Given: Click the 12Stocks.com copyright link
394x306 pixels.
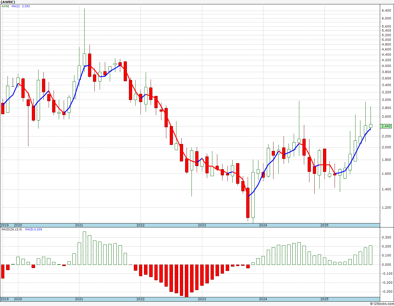Looking at the screenshot, I should click(381, 304).
